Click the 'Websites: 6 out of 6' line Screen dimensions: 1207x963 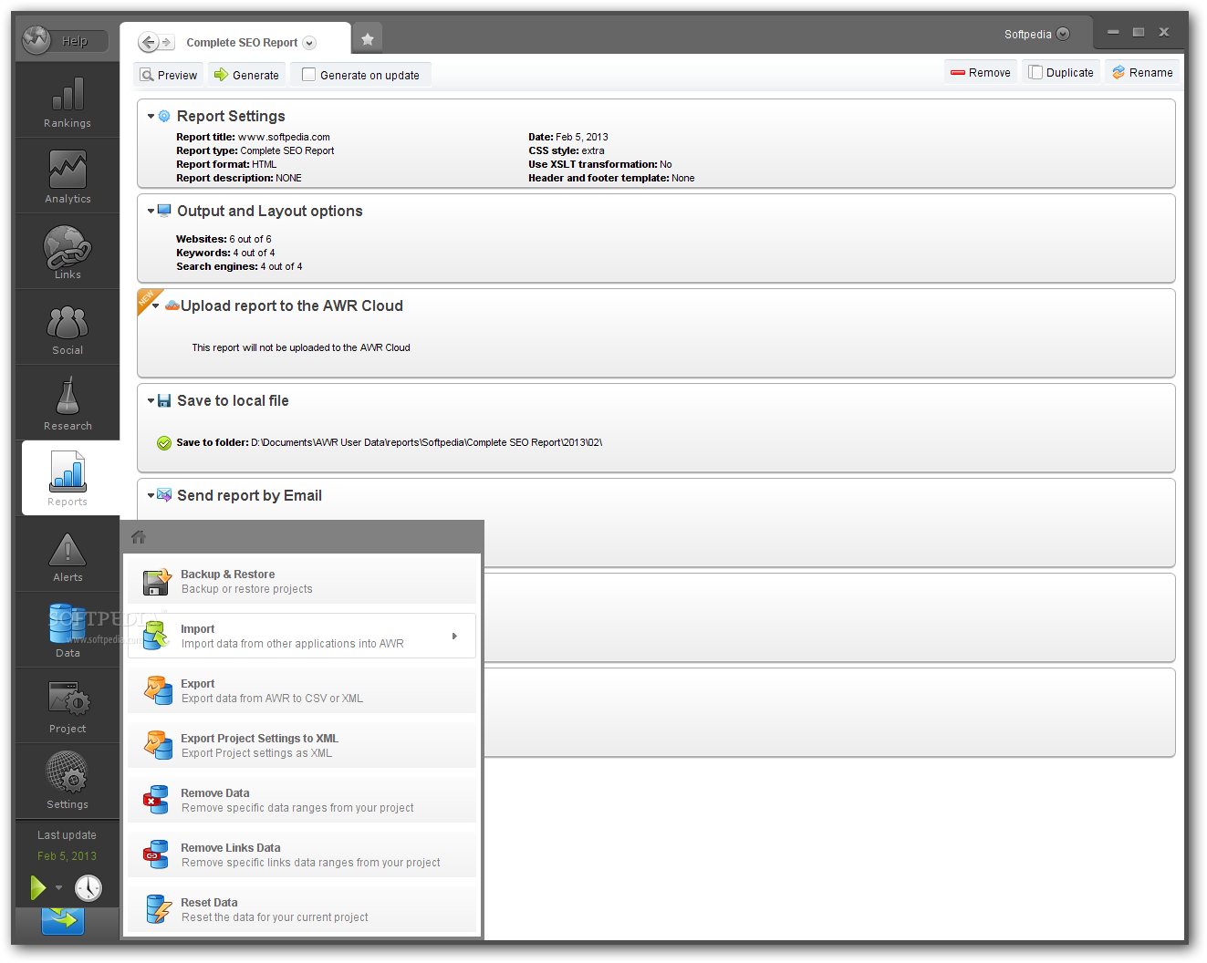[224, 239]
